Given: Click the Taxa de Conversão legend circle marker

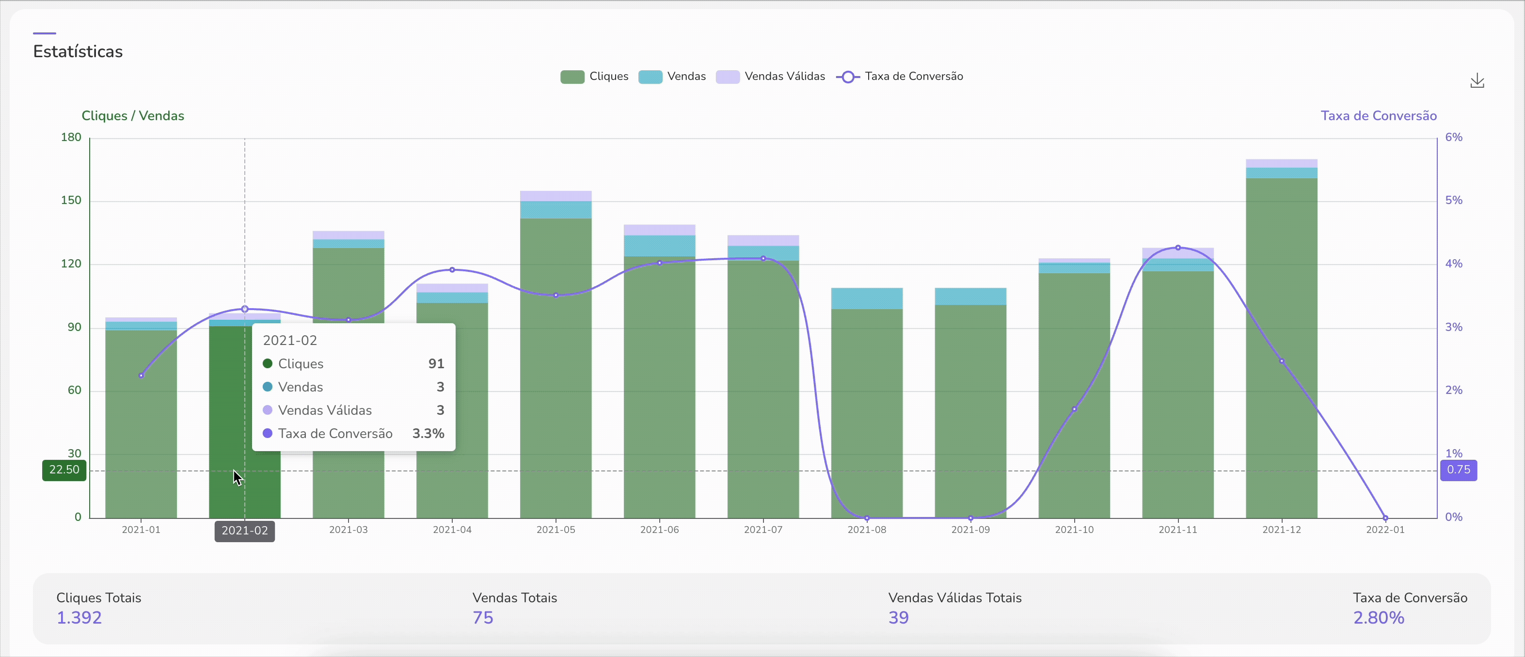Looking at the screenshot, I should click(848, 77).
